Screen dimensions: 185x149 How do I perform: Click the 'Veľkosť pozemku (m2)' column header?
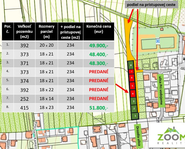(x=25, y=31)
